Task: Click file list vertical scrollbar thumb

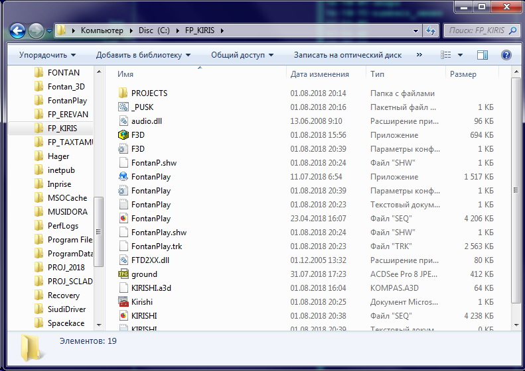Action: 516,190
